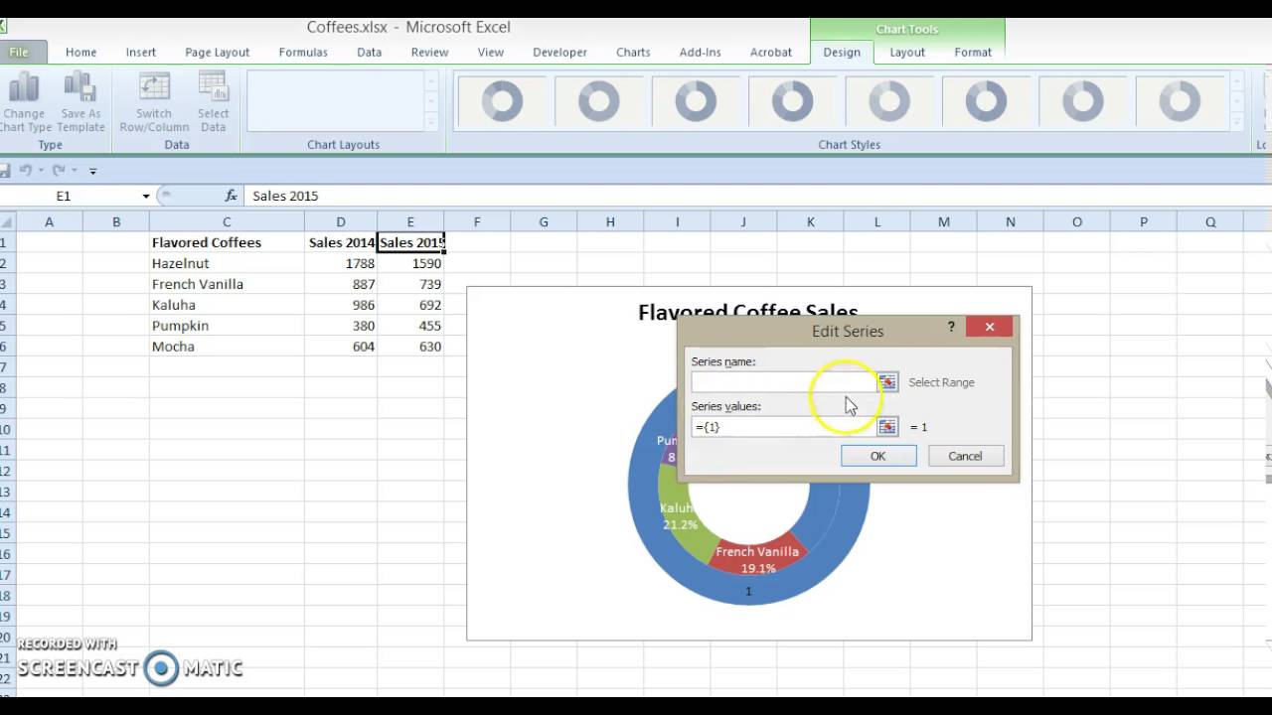1272x715 pixels.
Task: Select the first doughnut chart style thumbnail
Action: (x=502, y=101)
